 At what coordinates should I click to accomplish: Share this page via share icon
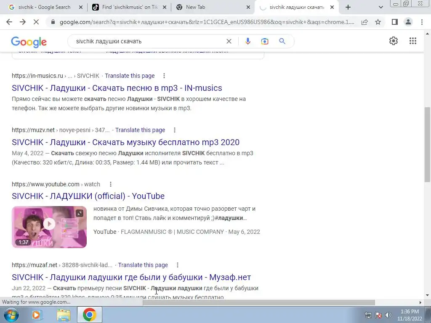pyautogui.click(x=364, y=22)
